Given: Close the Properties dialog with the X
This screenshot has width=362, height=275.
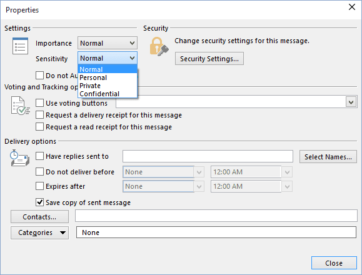Looking at the screenshot, I should [x=352, y=7].
